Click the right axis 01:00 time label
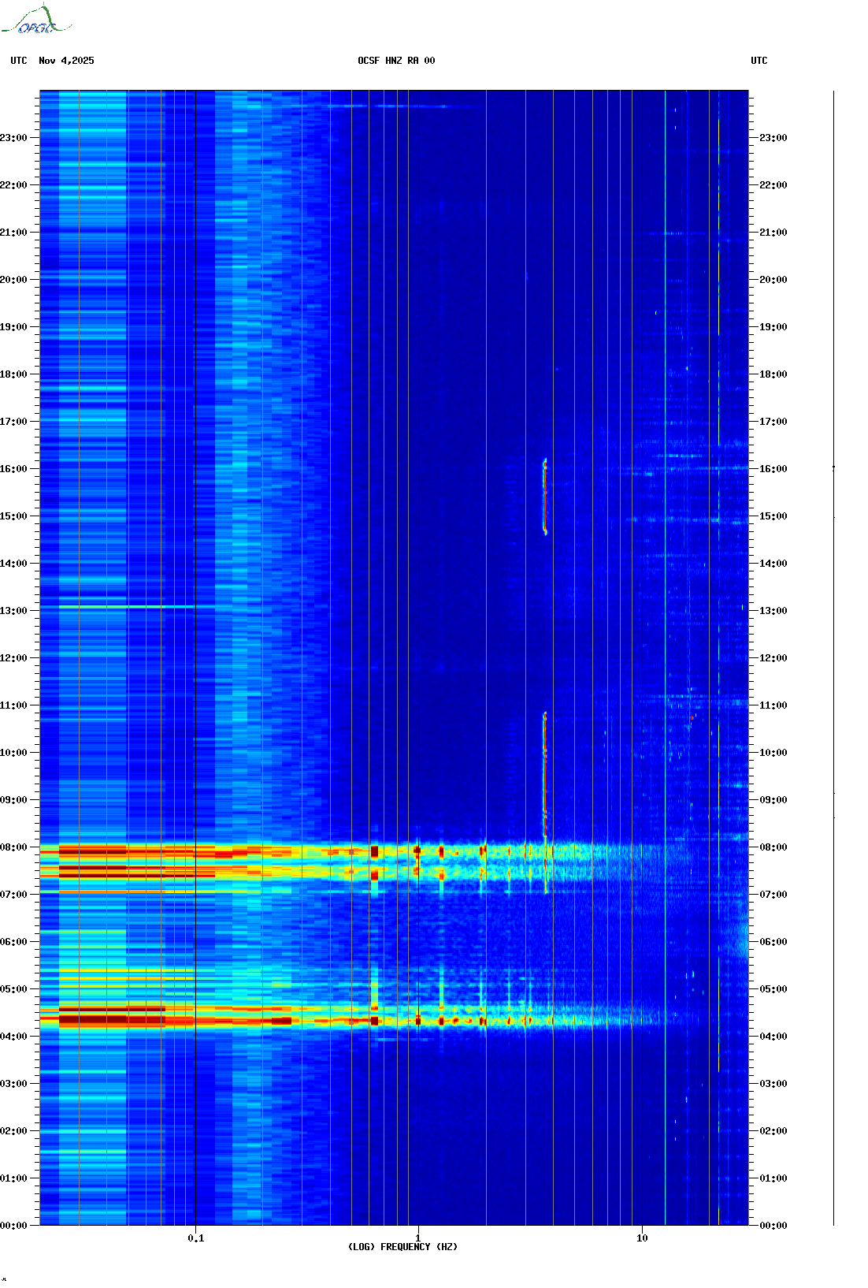The width and height of the screenshot is (868, 1288). (x=773, y=1178)
